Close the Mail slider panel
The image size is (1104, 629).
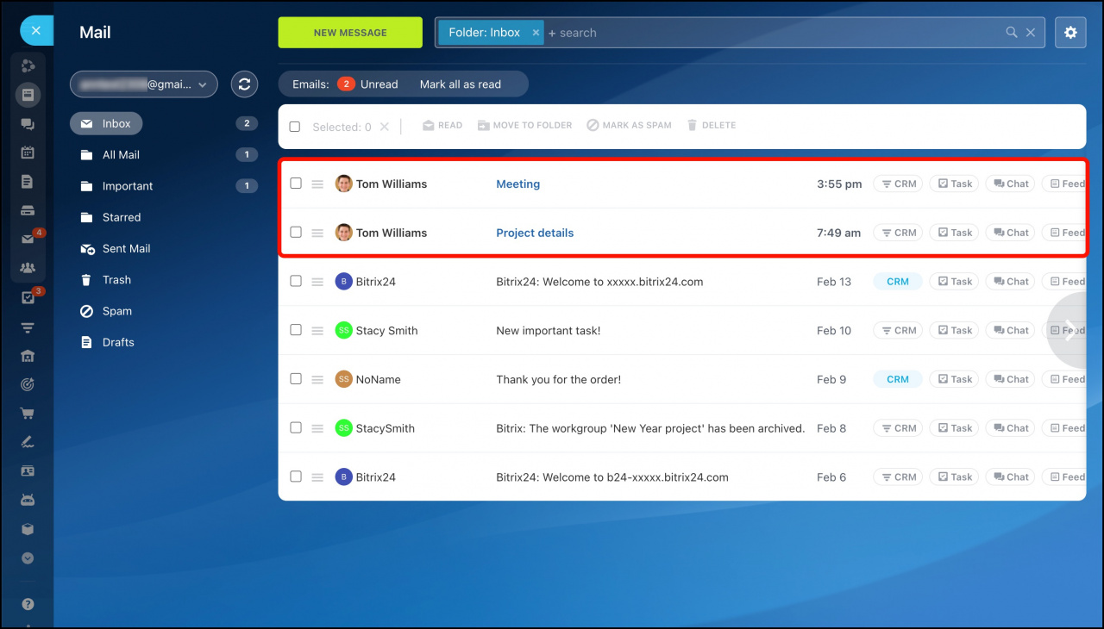(x=36, y=31)
